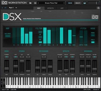Screen dimensions: 101x91
Task: Toggle the Vel>Atk amp switch
Action: (x=8, y=36)
